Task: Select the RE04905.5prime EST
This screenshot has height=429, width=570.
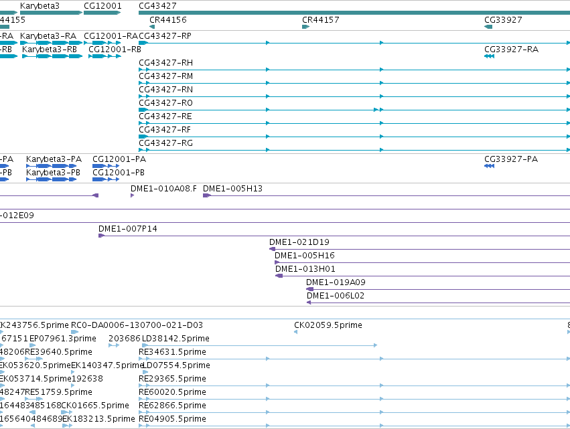Action: point(354,426)
